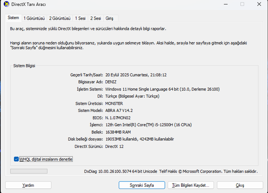This screenshot has width=268, height=193.
Task: Switch to the Sistem tab
Action: [13, 18]
